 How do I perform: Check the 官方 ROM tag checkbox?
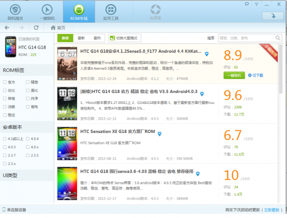[x=5, y=82]
